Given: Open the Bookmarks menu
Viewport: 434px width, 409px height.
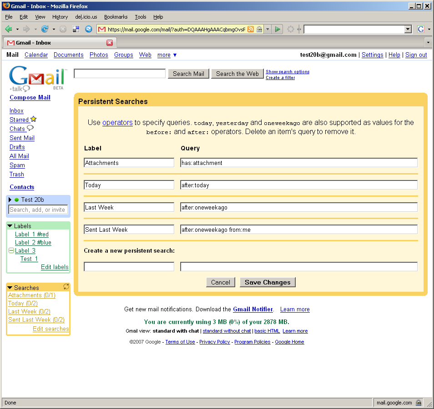Looking at the screenshot, I should 116,17.
